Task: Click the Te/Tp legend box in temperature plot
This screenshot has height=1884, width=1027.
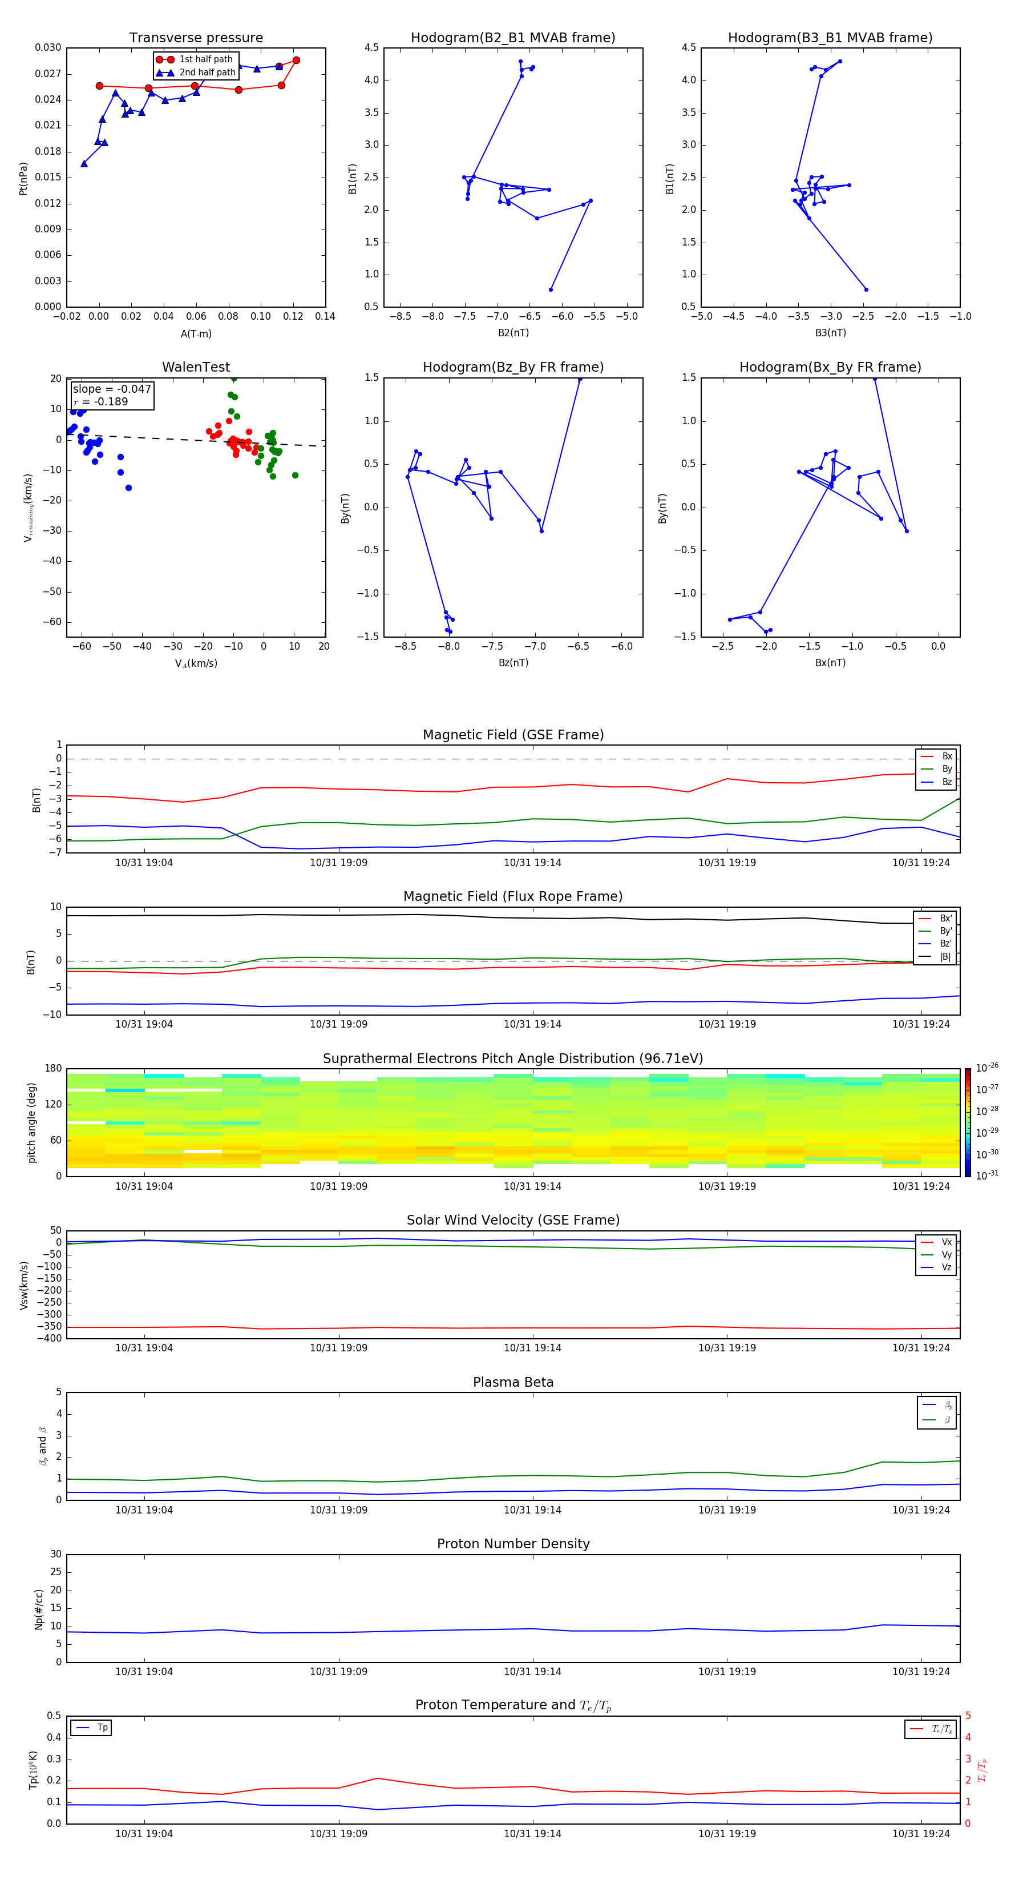Action: point(931,1729)
